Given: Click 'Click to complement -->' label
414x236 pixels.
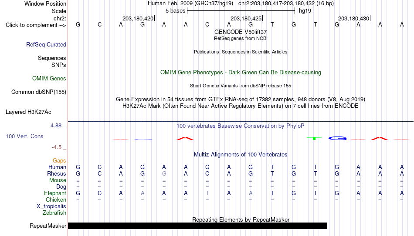Looking at the screenshot, I should coord(36,25).
